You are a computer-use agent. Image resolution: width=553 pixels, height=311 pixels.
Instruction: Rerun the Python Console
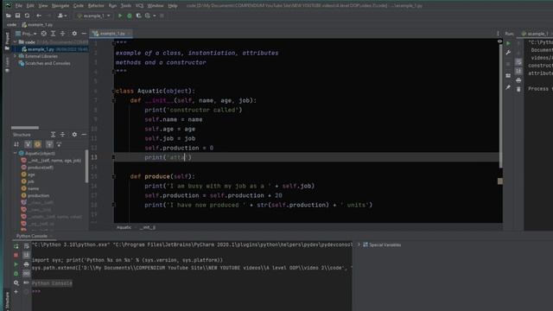(16, 246)
